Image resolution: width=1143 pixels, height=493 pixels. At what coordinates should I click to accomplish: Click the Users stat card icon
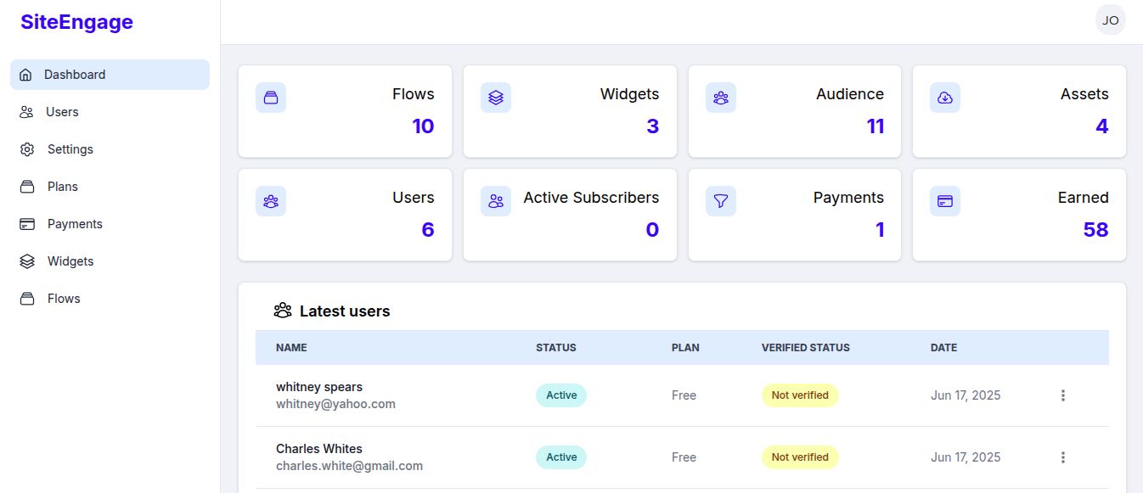tap(271, 201)
